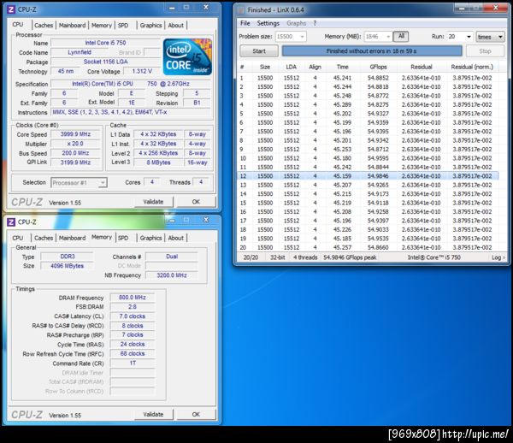Open Graphics tab in top CPU-Z window
Viewport: 513px width, 443px height.
point(150,25)
